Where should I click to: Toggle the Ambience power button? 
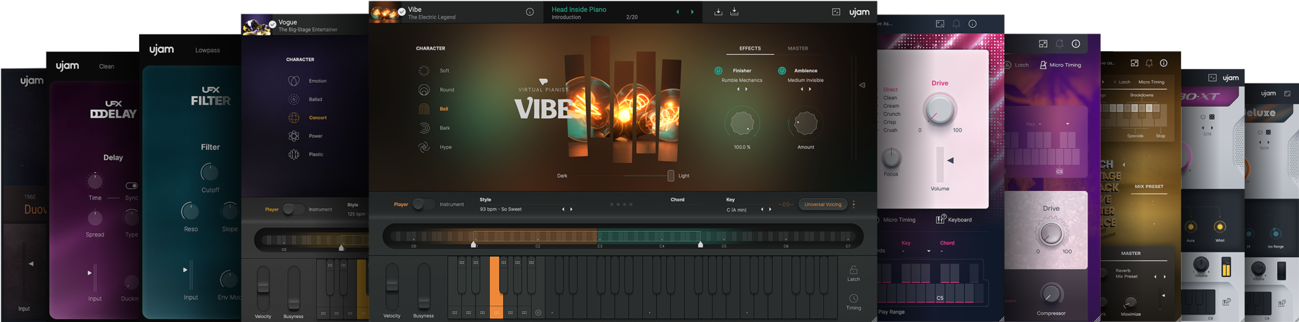[782, 71]
